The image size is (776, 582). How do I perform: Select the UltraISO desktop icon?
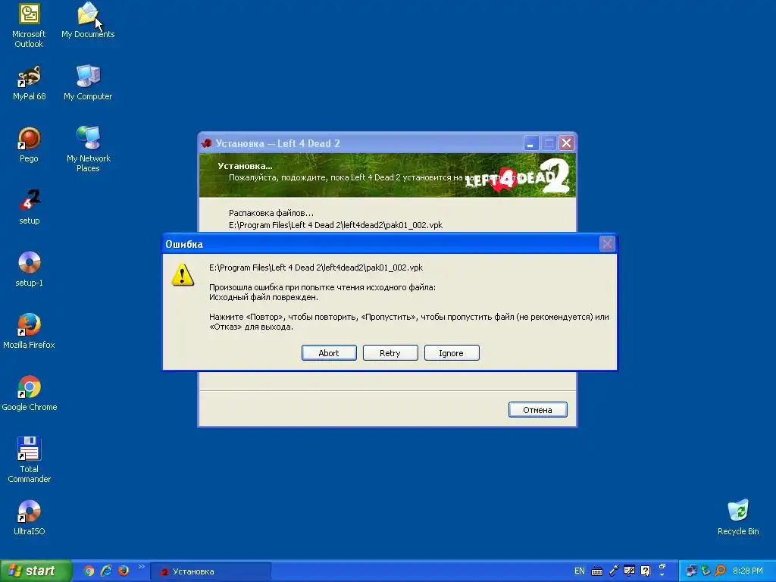tap(30, 518)
